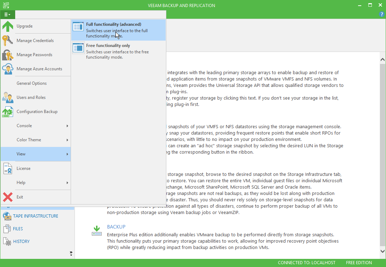
Task: Click the Manage Credentials keys icon
Action: tap(7, 41)
